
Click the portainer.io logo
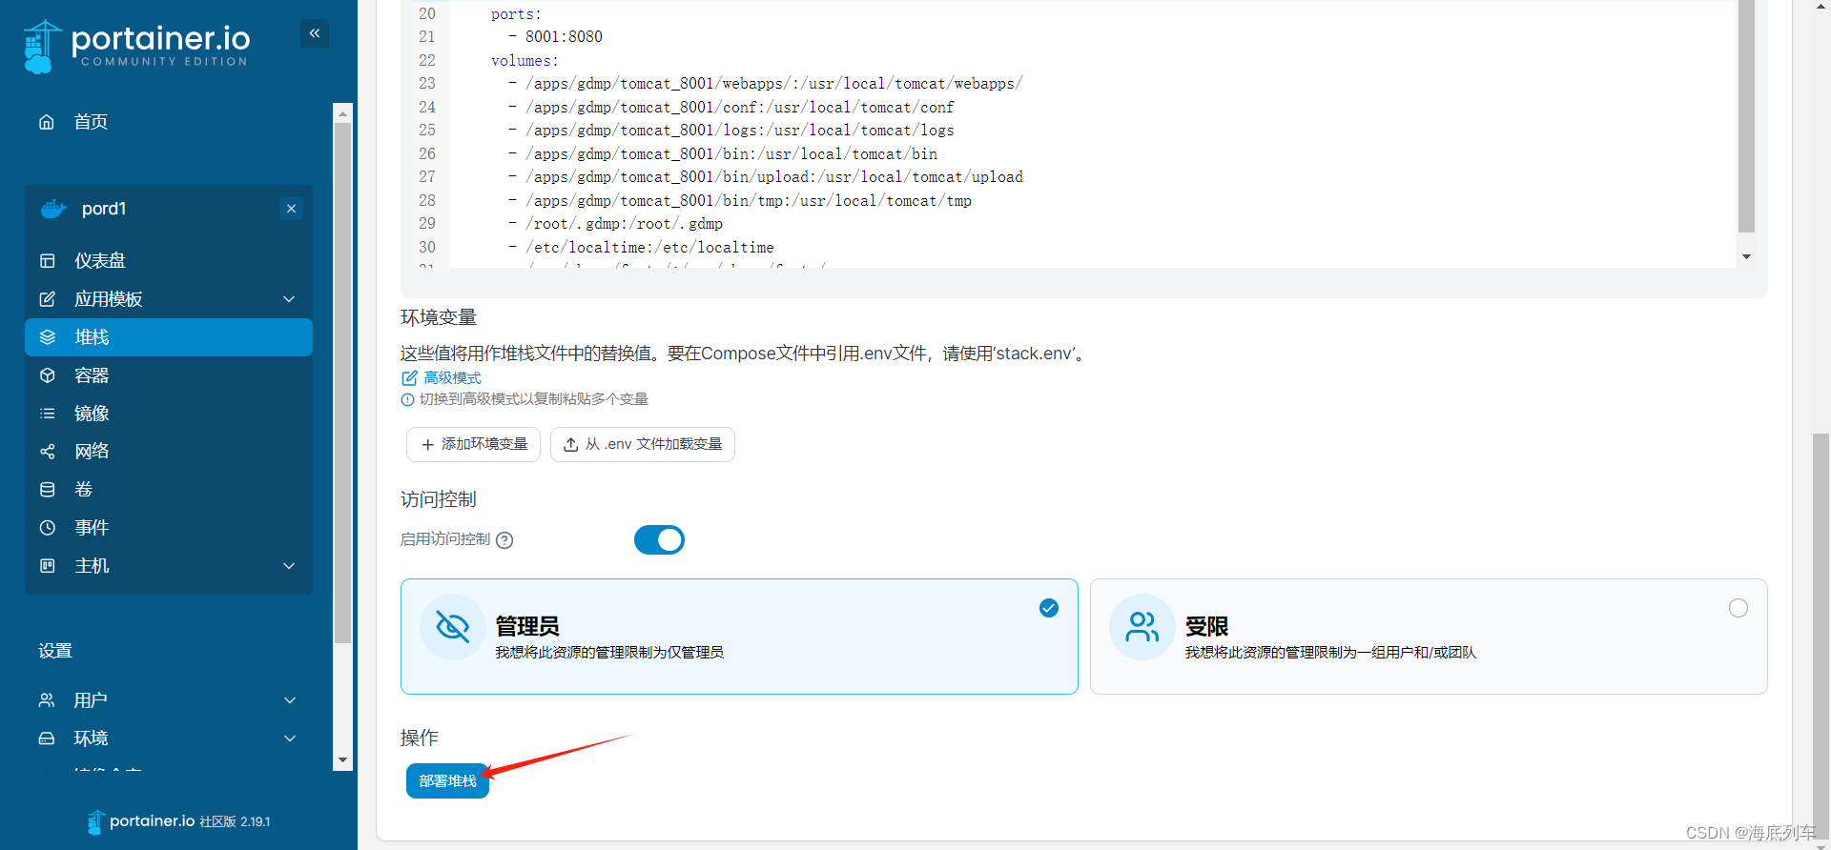(136, 46)
